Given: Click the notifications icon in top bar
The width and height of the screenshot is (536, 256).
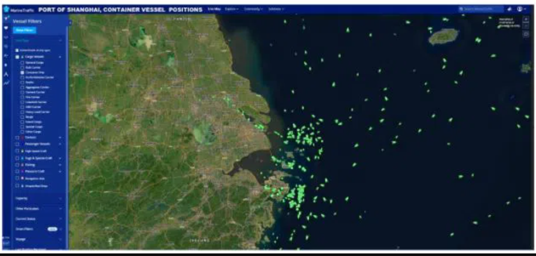Looking at the screenshot, I should coord(509,9).
